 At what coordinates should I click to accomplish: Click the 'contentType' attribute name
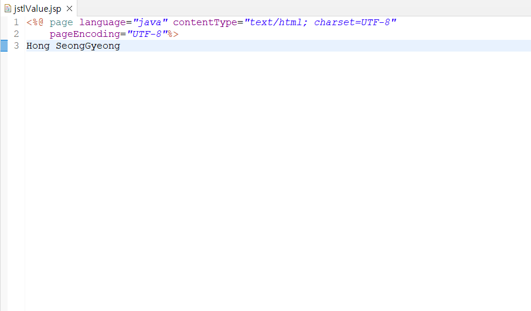[x=205, y=22]
